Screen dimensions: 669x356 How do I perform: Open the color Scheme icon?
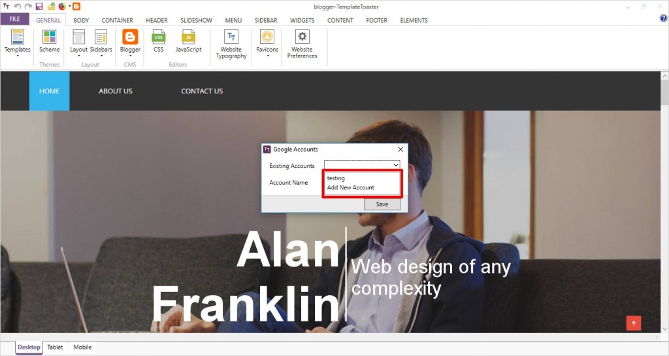(50, 37)
